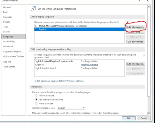Open the Proofing available link
This screenshot has height=123, width=155.
point(89,65)
